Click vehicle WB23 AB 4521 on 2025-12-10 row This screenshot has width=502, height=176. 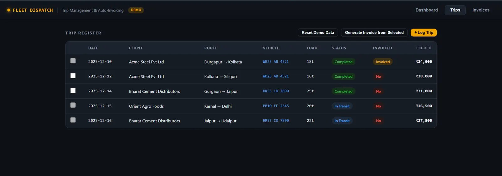point(276,62)
